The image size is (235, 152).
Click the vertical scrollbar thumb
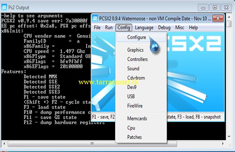229,24
